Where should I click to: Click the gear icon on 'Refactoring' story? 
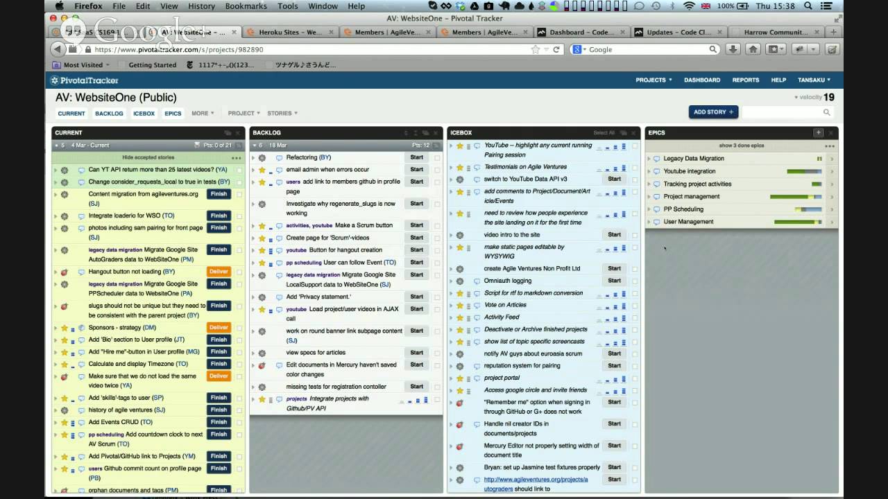click(x=262, y=157)
